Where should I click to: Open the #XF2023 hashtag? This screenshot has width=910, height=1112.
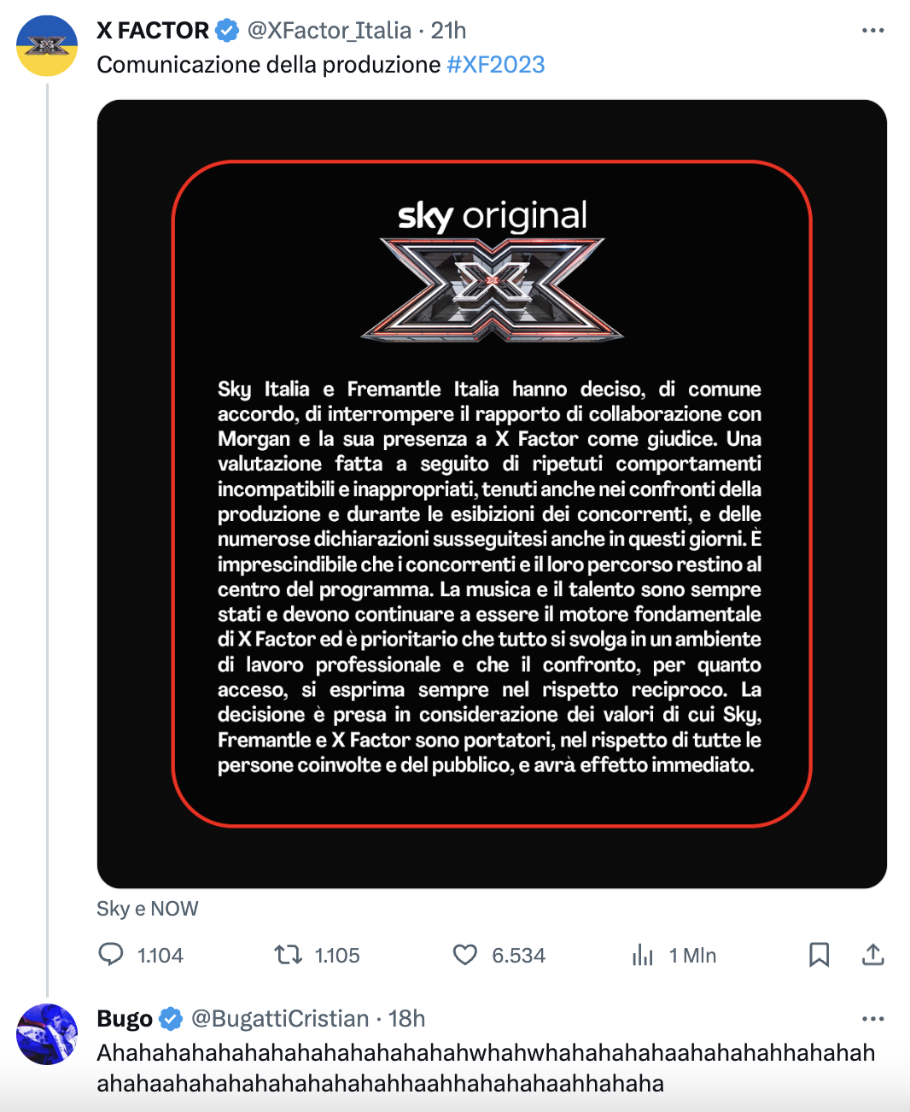point(495,65)
